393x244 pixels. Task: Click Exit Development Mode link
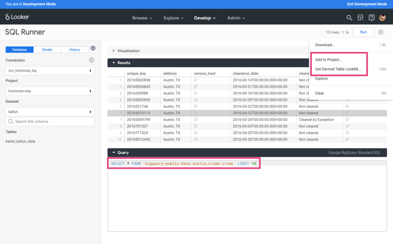point(367,4)
